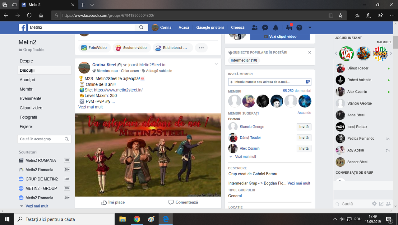Open metin2steel.in site link

(118, 90)
